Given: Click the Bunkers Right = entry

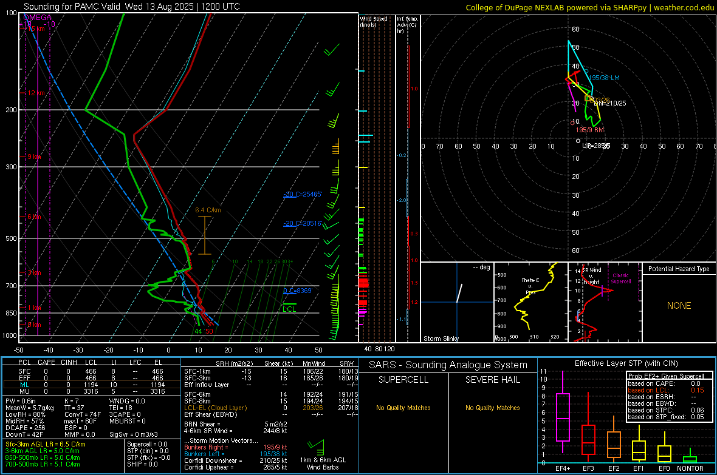Looking at the screenshot, I should [236, 447].
